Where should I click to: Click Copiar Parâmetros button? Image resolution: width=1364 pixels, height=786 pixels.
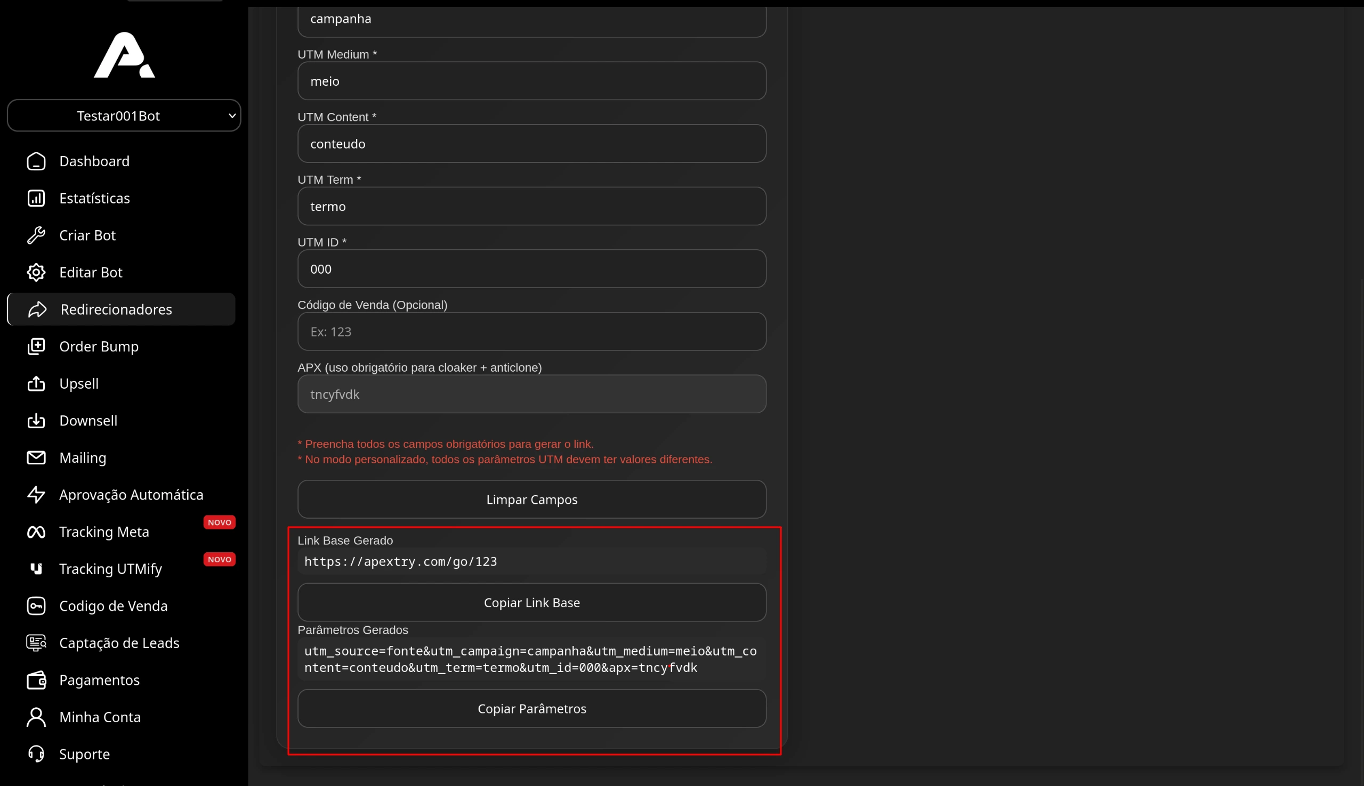[531, 709]
